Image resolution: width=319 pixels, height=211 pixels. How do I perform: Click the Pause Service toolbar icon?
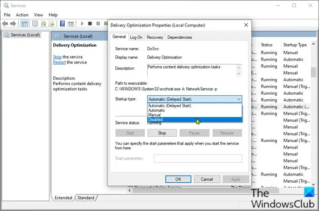[98, 24]
